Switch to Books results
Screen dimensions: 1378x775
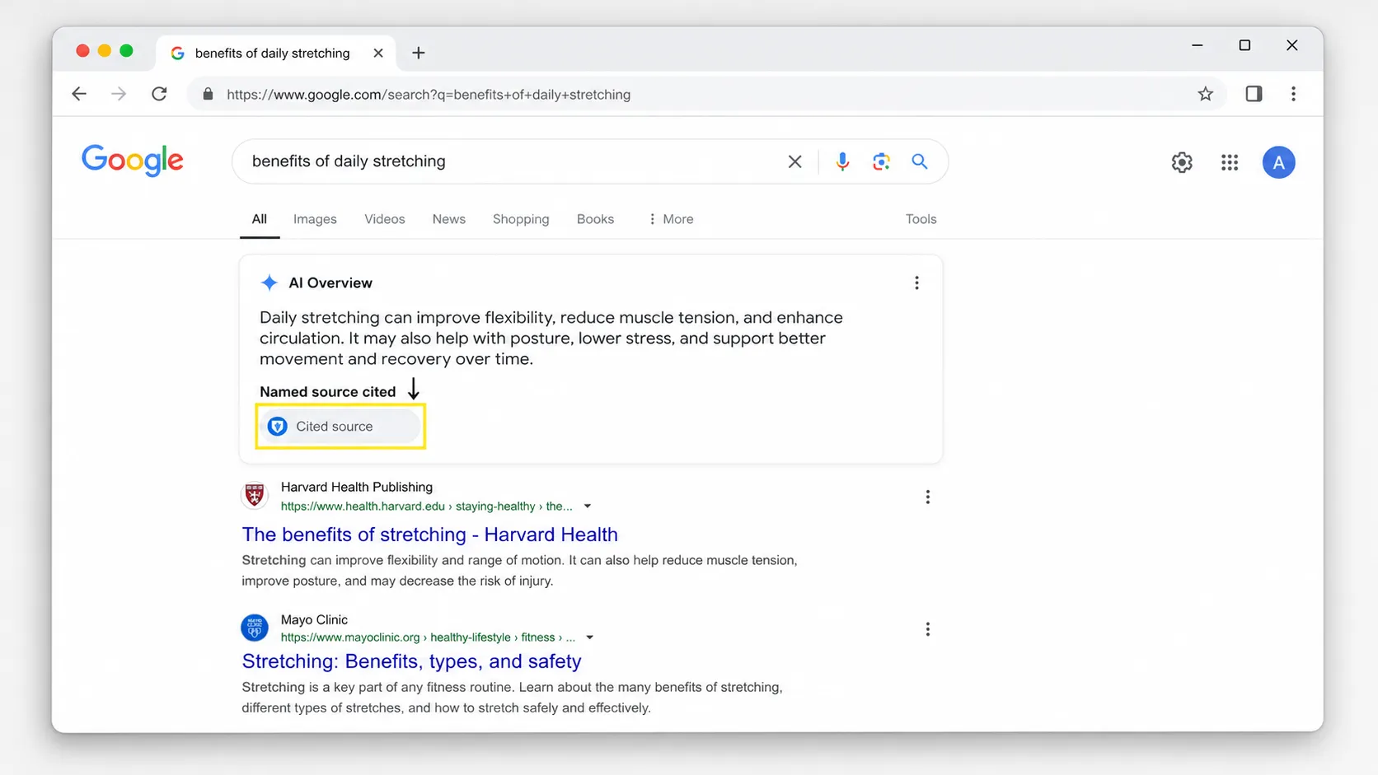595,219
